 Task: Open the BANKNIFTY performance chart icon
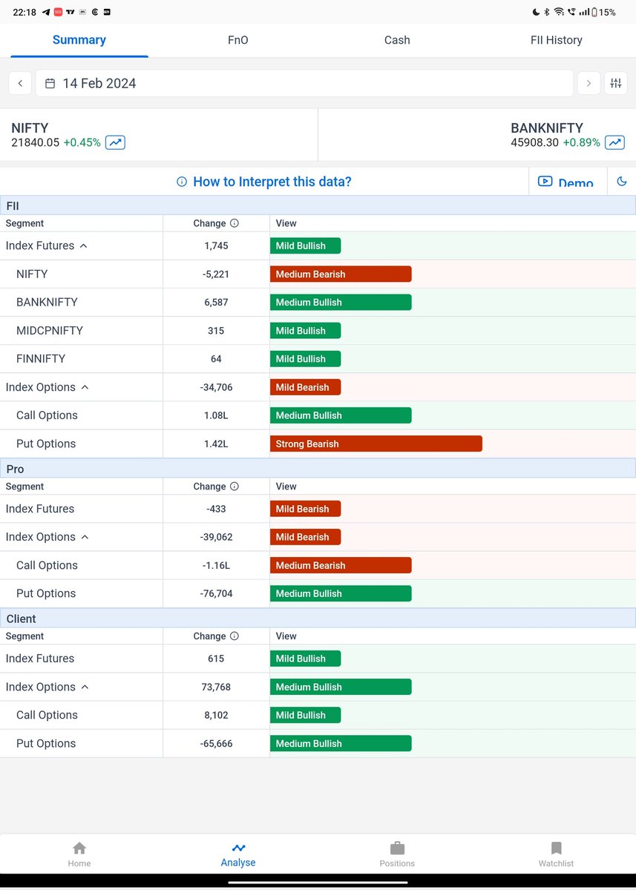tap(614, 142)
